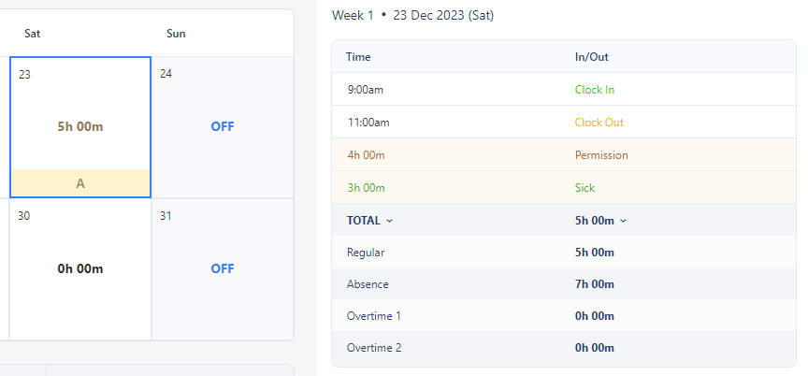Open the Sunday 24 OFF day
The width and height of the screenshot is (808, 376).
click(223, 127)
